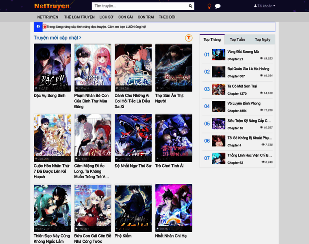Open THEO DÕI menu item
Screen dimensions: 309x244
pyautogui.click(x=167, y=17)
